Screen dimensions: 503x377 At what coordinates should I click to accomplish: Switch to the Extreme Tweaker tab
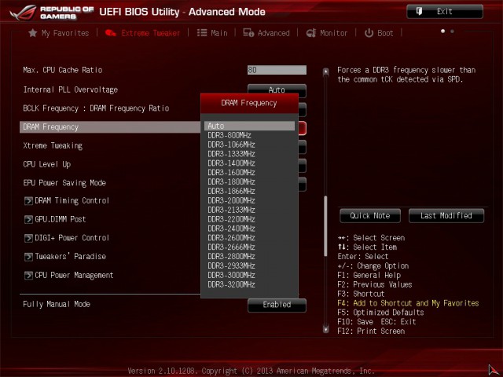tap(142, 33)
